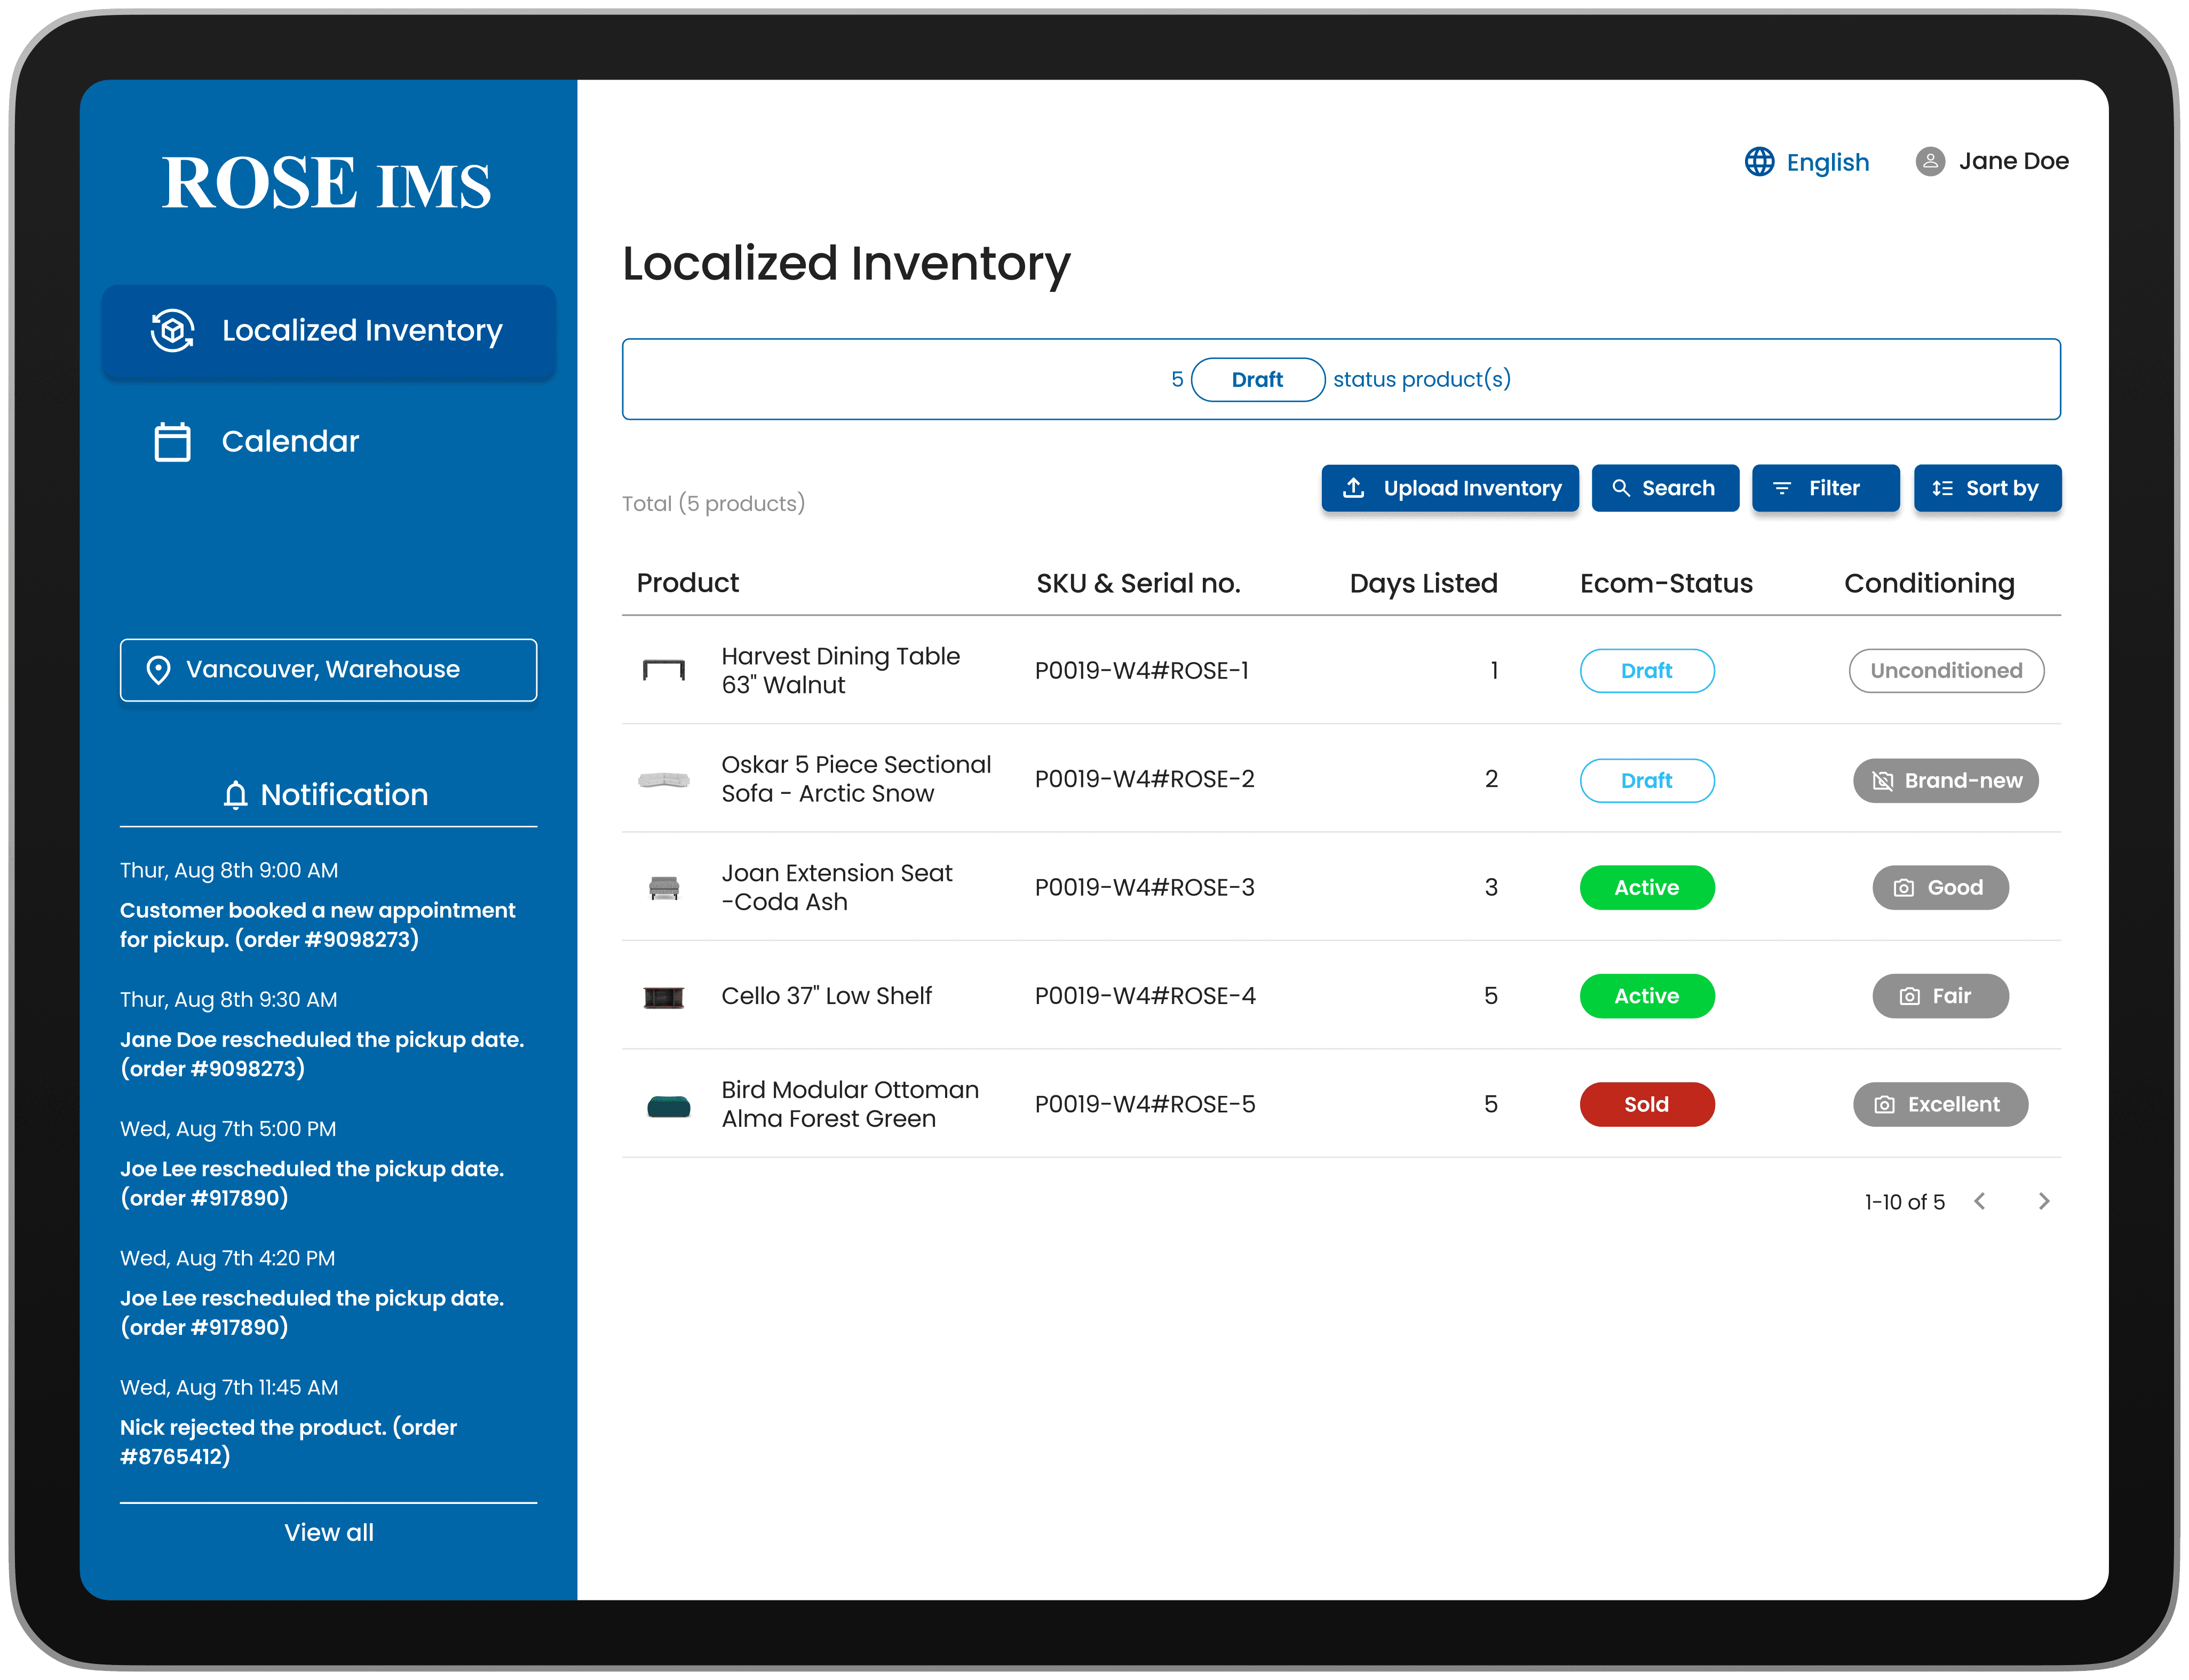Screen dimensions: 2189x1680
Task: Click the Notification bell icon
Action: pyautogui.click(x=235, y=795)
